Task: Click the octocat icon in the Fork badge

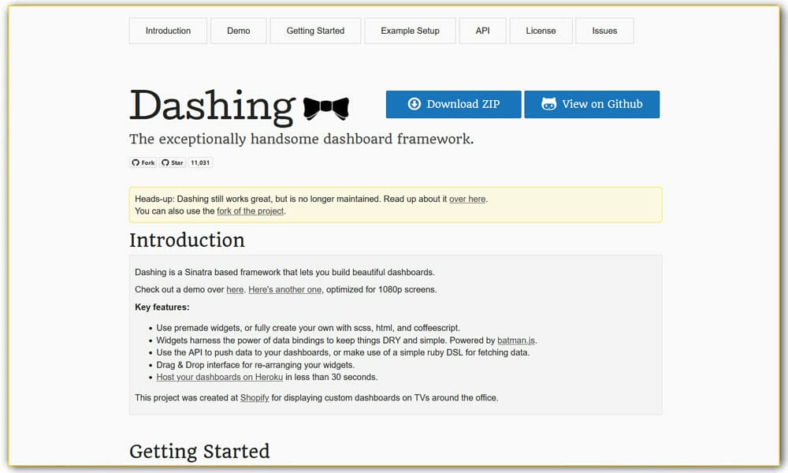Action: coord(135,162)
